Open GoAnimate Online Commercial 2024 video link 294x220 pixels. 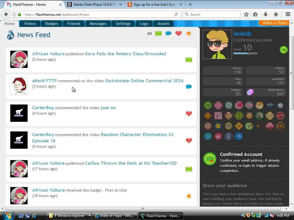(x=144, y=81)
